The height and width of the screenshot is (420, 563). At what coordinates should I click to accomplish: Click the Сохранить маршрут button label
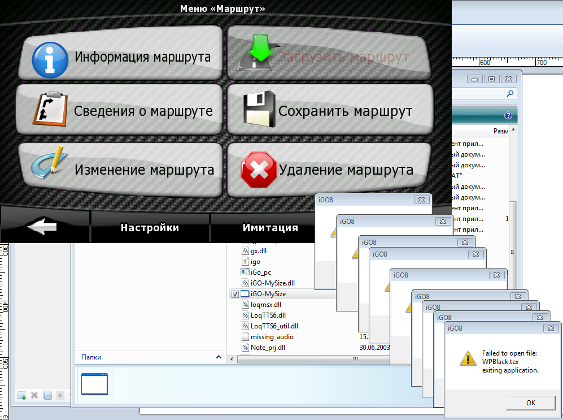[x=345, y=111]
